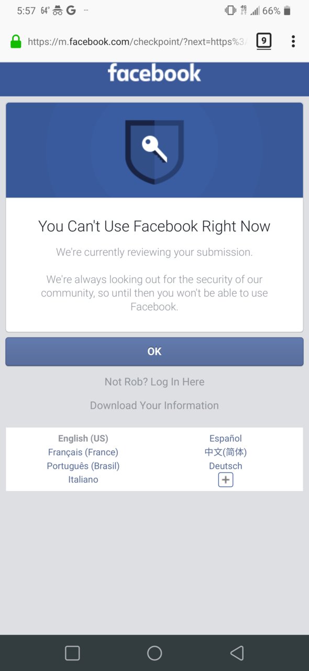Tap the shield and key security icon
This screenshot has width=309, height=671.
[x=154, y=152]
